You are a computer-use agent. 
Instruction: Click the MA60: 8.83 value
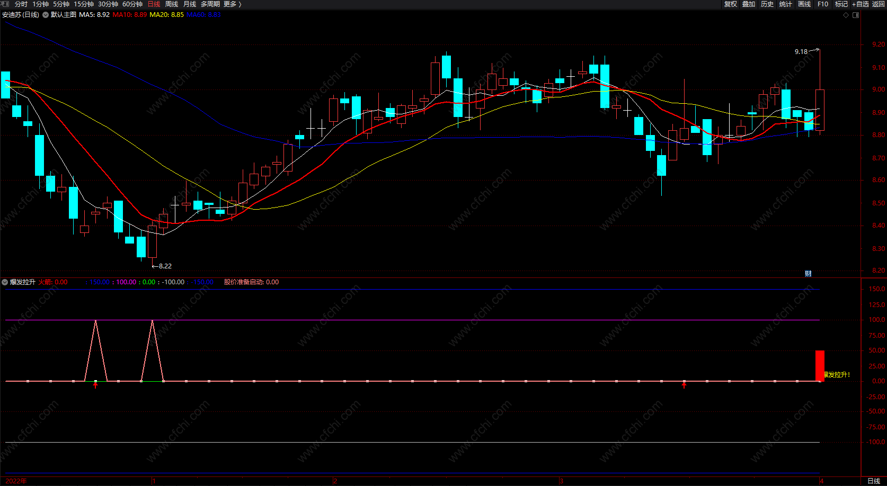click(203, 15)
